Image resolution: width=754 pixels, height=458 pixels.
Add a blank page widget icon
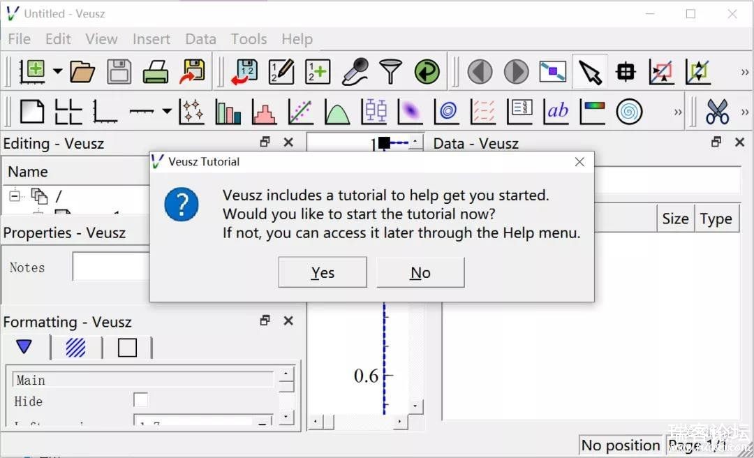[32, 111]
